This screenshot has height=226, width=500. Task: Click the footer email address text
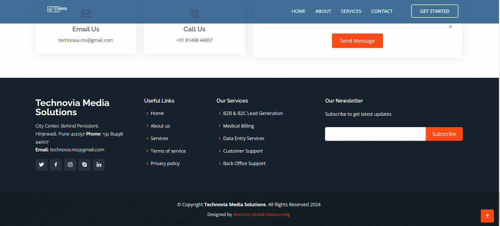[77, 150]
